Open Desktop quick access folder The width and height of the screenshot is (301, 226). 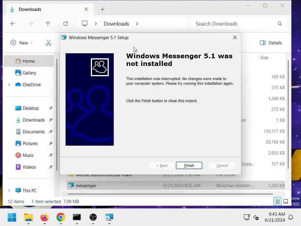[31, 108]
